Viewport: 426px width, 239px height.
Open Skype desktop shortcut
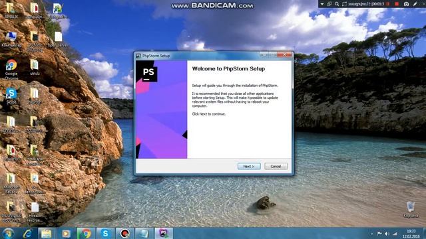click(11, 96)
